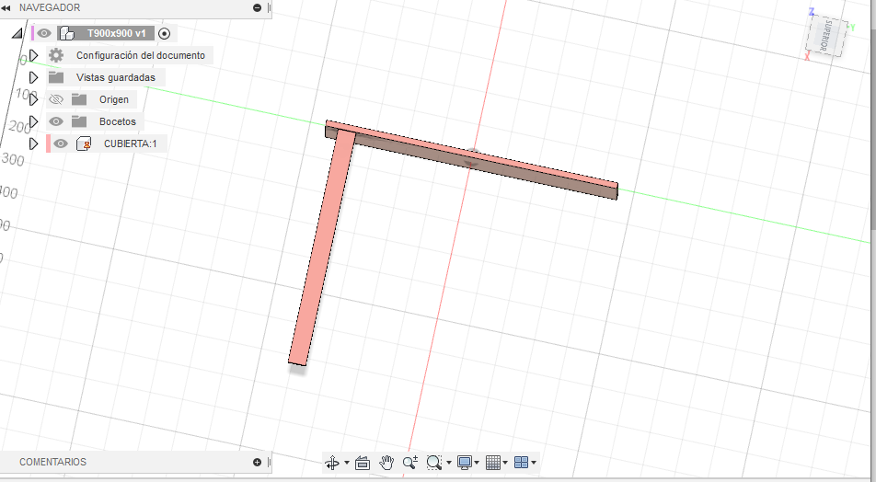876x482 pixels.
Task: Click the COMENTARIOS panel title
Action: (x=53, y=462)
